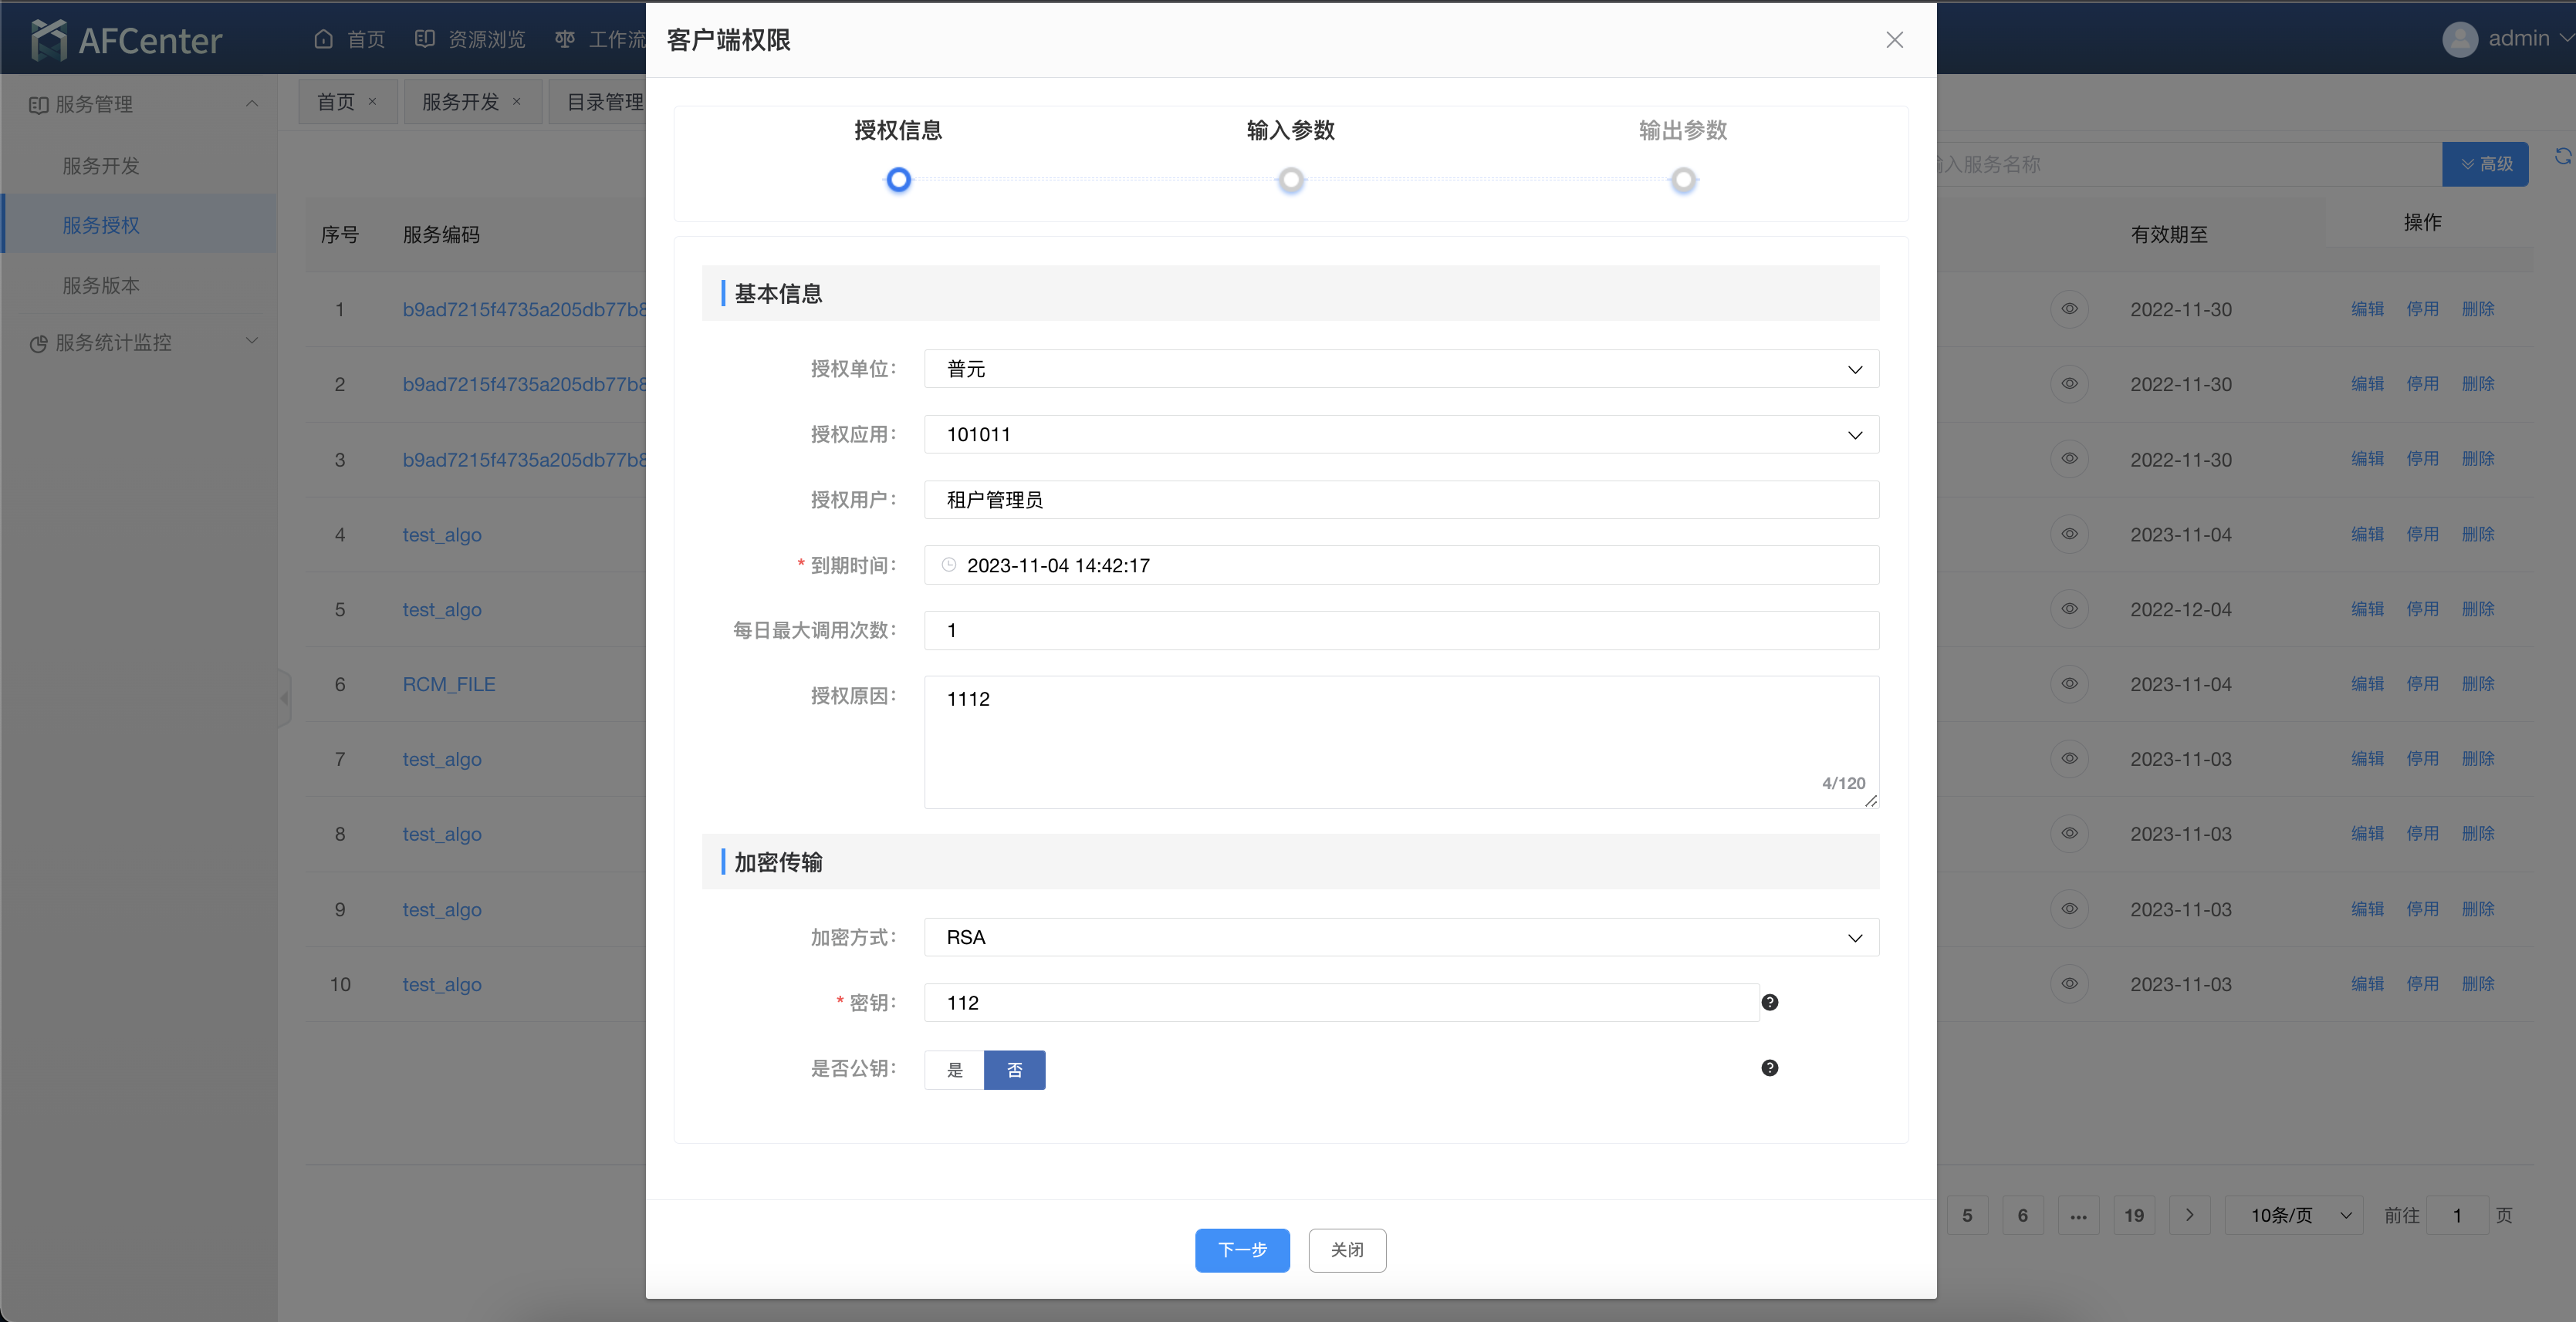Go to page 19 in pagination
This screenshot has width=2576, height=1322.
tap(2134, 1215)
